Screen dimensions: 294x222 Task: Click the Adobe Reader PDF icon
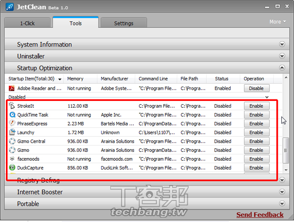click(12, 89)
